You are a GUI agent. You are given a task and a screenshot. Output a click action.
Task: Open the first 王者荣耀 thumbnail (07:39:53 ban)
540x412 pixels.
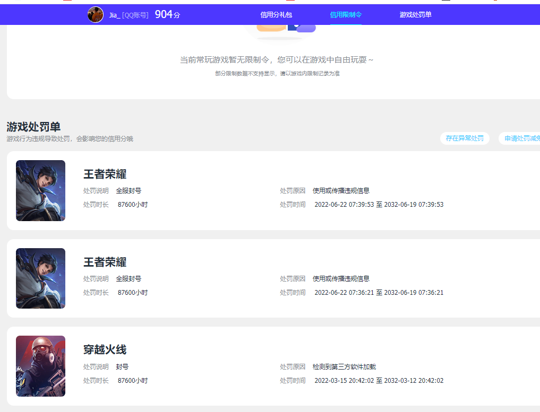[x=41, y=190]
